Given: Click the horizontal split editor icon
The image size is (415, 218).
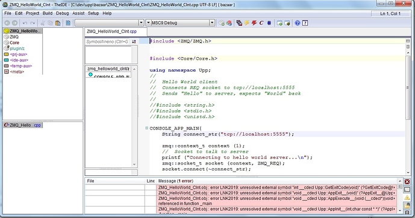Looking at the screenshot, I should tap(408, 41).
